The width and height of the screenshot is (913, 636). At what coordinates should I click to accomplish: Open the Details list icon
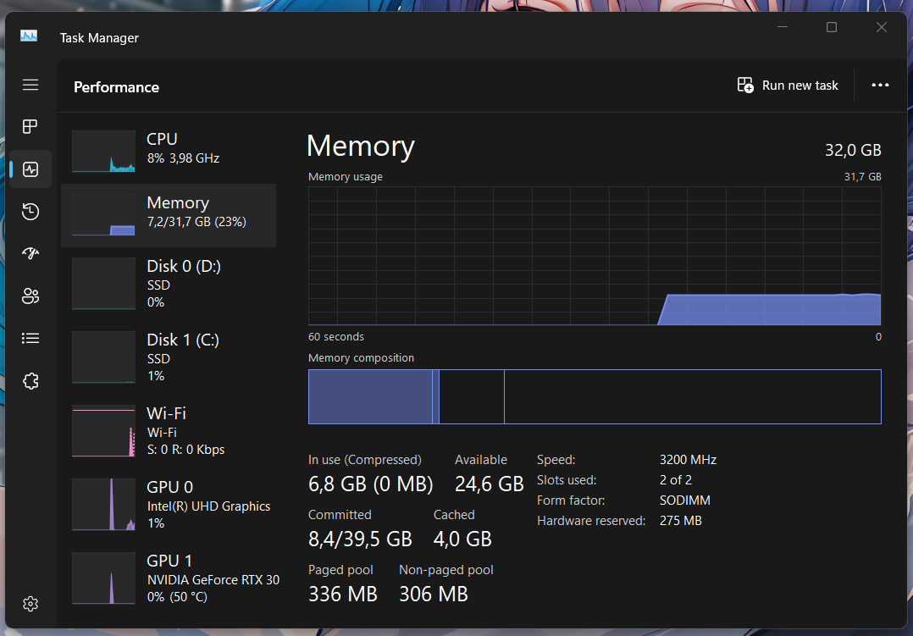click(30, 339)
